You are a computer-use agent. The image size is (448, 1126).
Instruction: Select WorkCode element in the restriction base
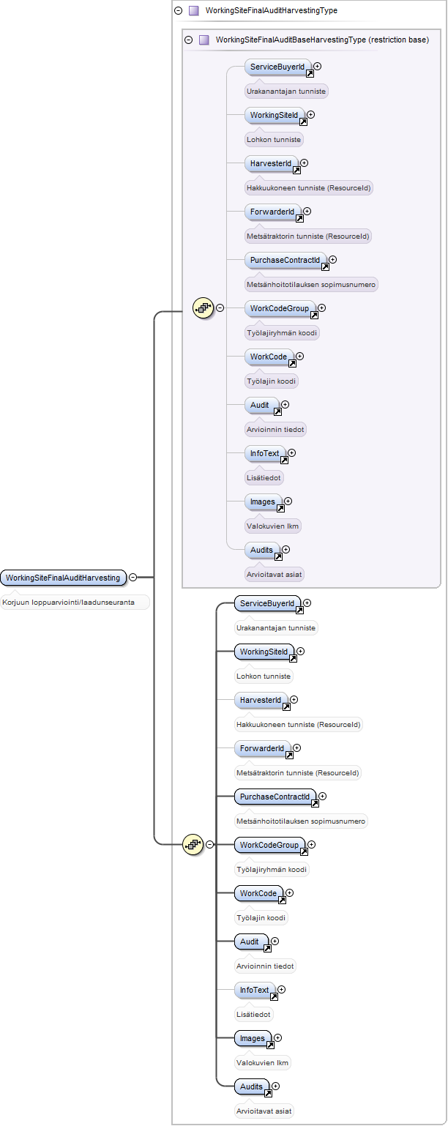[269, 357]
